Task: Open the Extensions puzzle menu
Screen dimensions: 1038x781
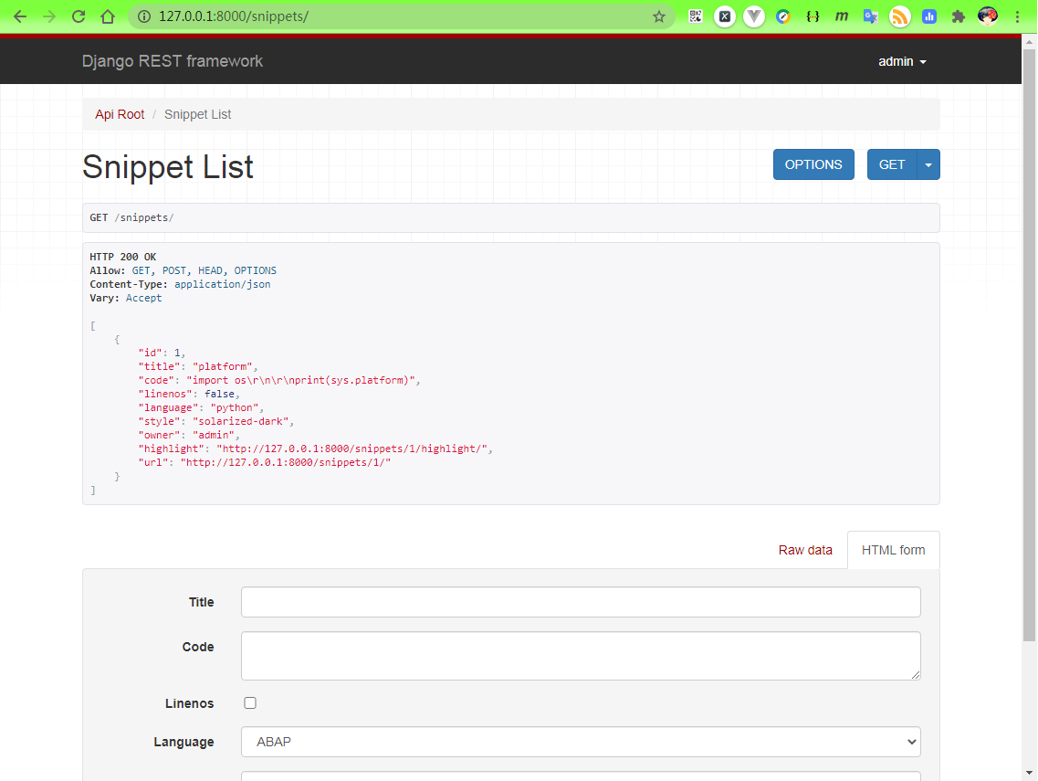Action: (958, 16)
